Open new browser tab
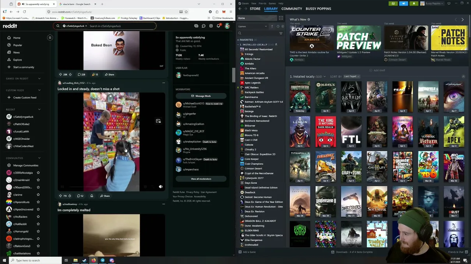Screen dimensions: 471x264 tap(102, 4)
